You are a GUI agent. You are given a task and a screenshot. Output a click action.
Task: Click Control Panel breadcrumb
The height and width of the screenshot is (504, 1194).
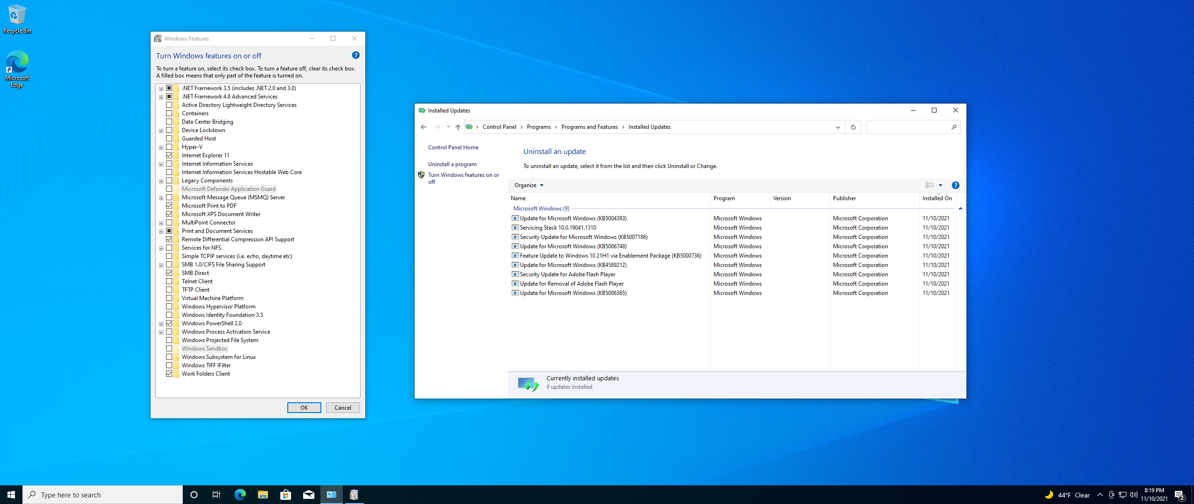499,127
